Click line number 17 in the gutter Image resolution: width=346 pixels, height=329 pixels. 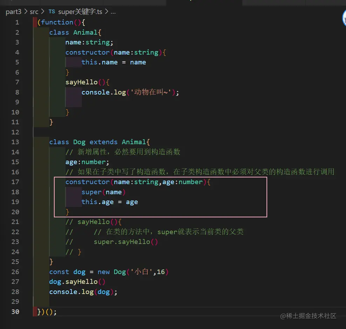[x=15, y=182]
